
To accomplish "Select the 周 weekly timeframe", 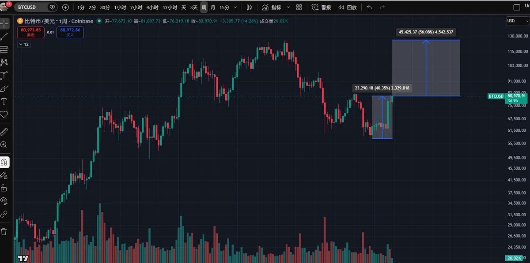I will [204, 7].
